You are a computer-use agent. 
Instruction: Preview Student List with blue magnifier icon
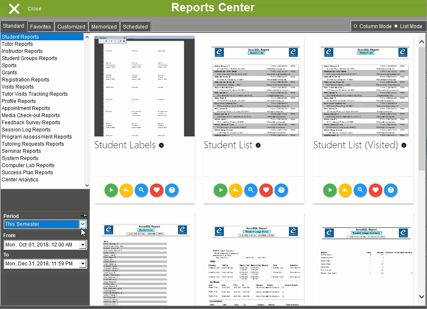pos(251,190)
